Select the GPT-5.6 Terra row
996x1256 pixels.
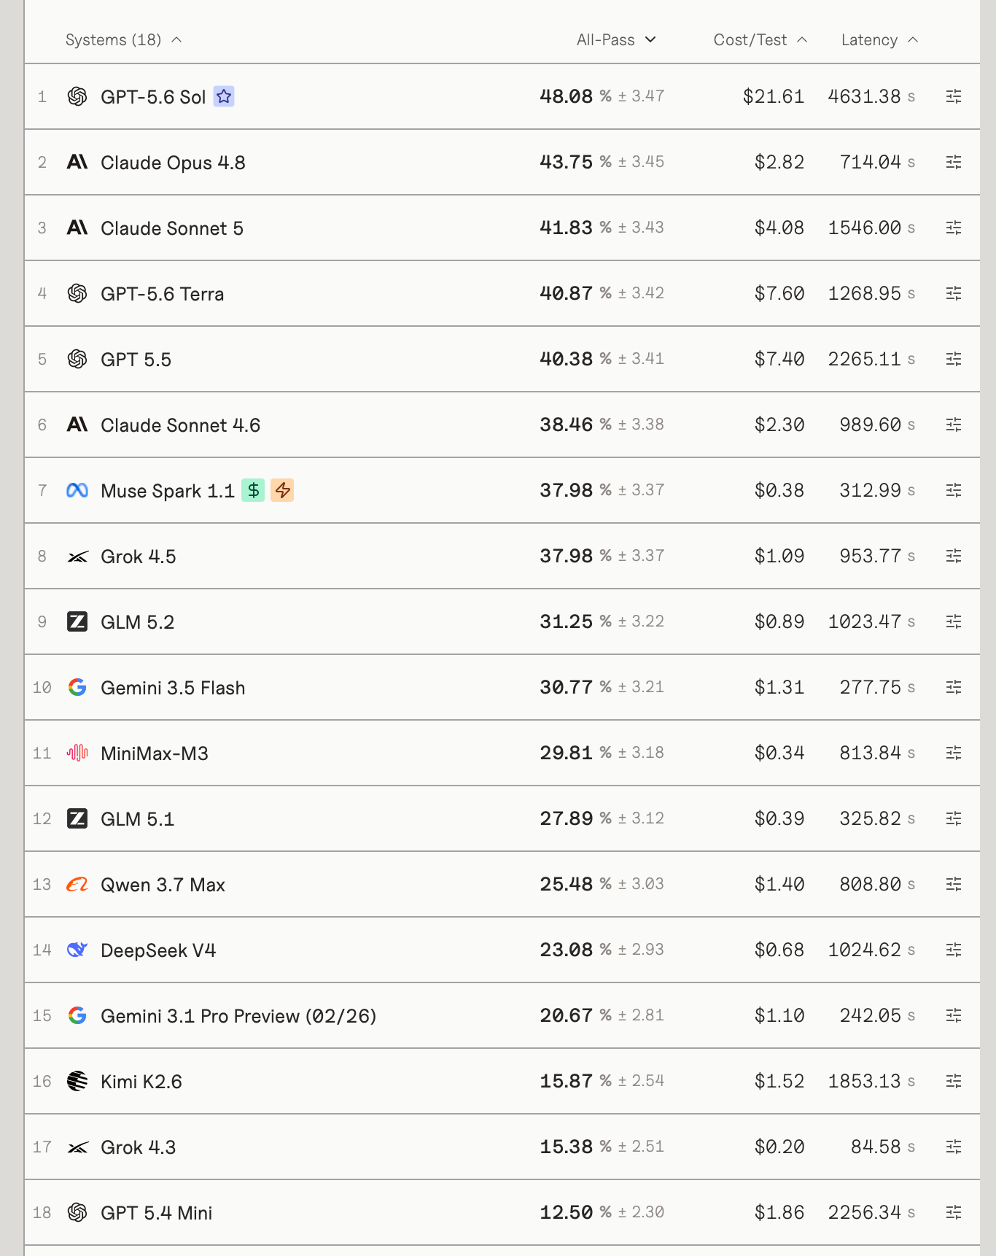tap(502, 293)
